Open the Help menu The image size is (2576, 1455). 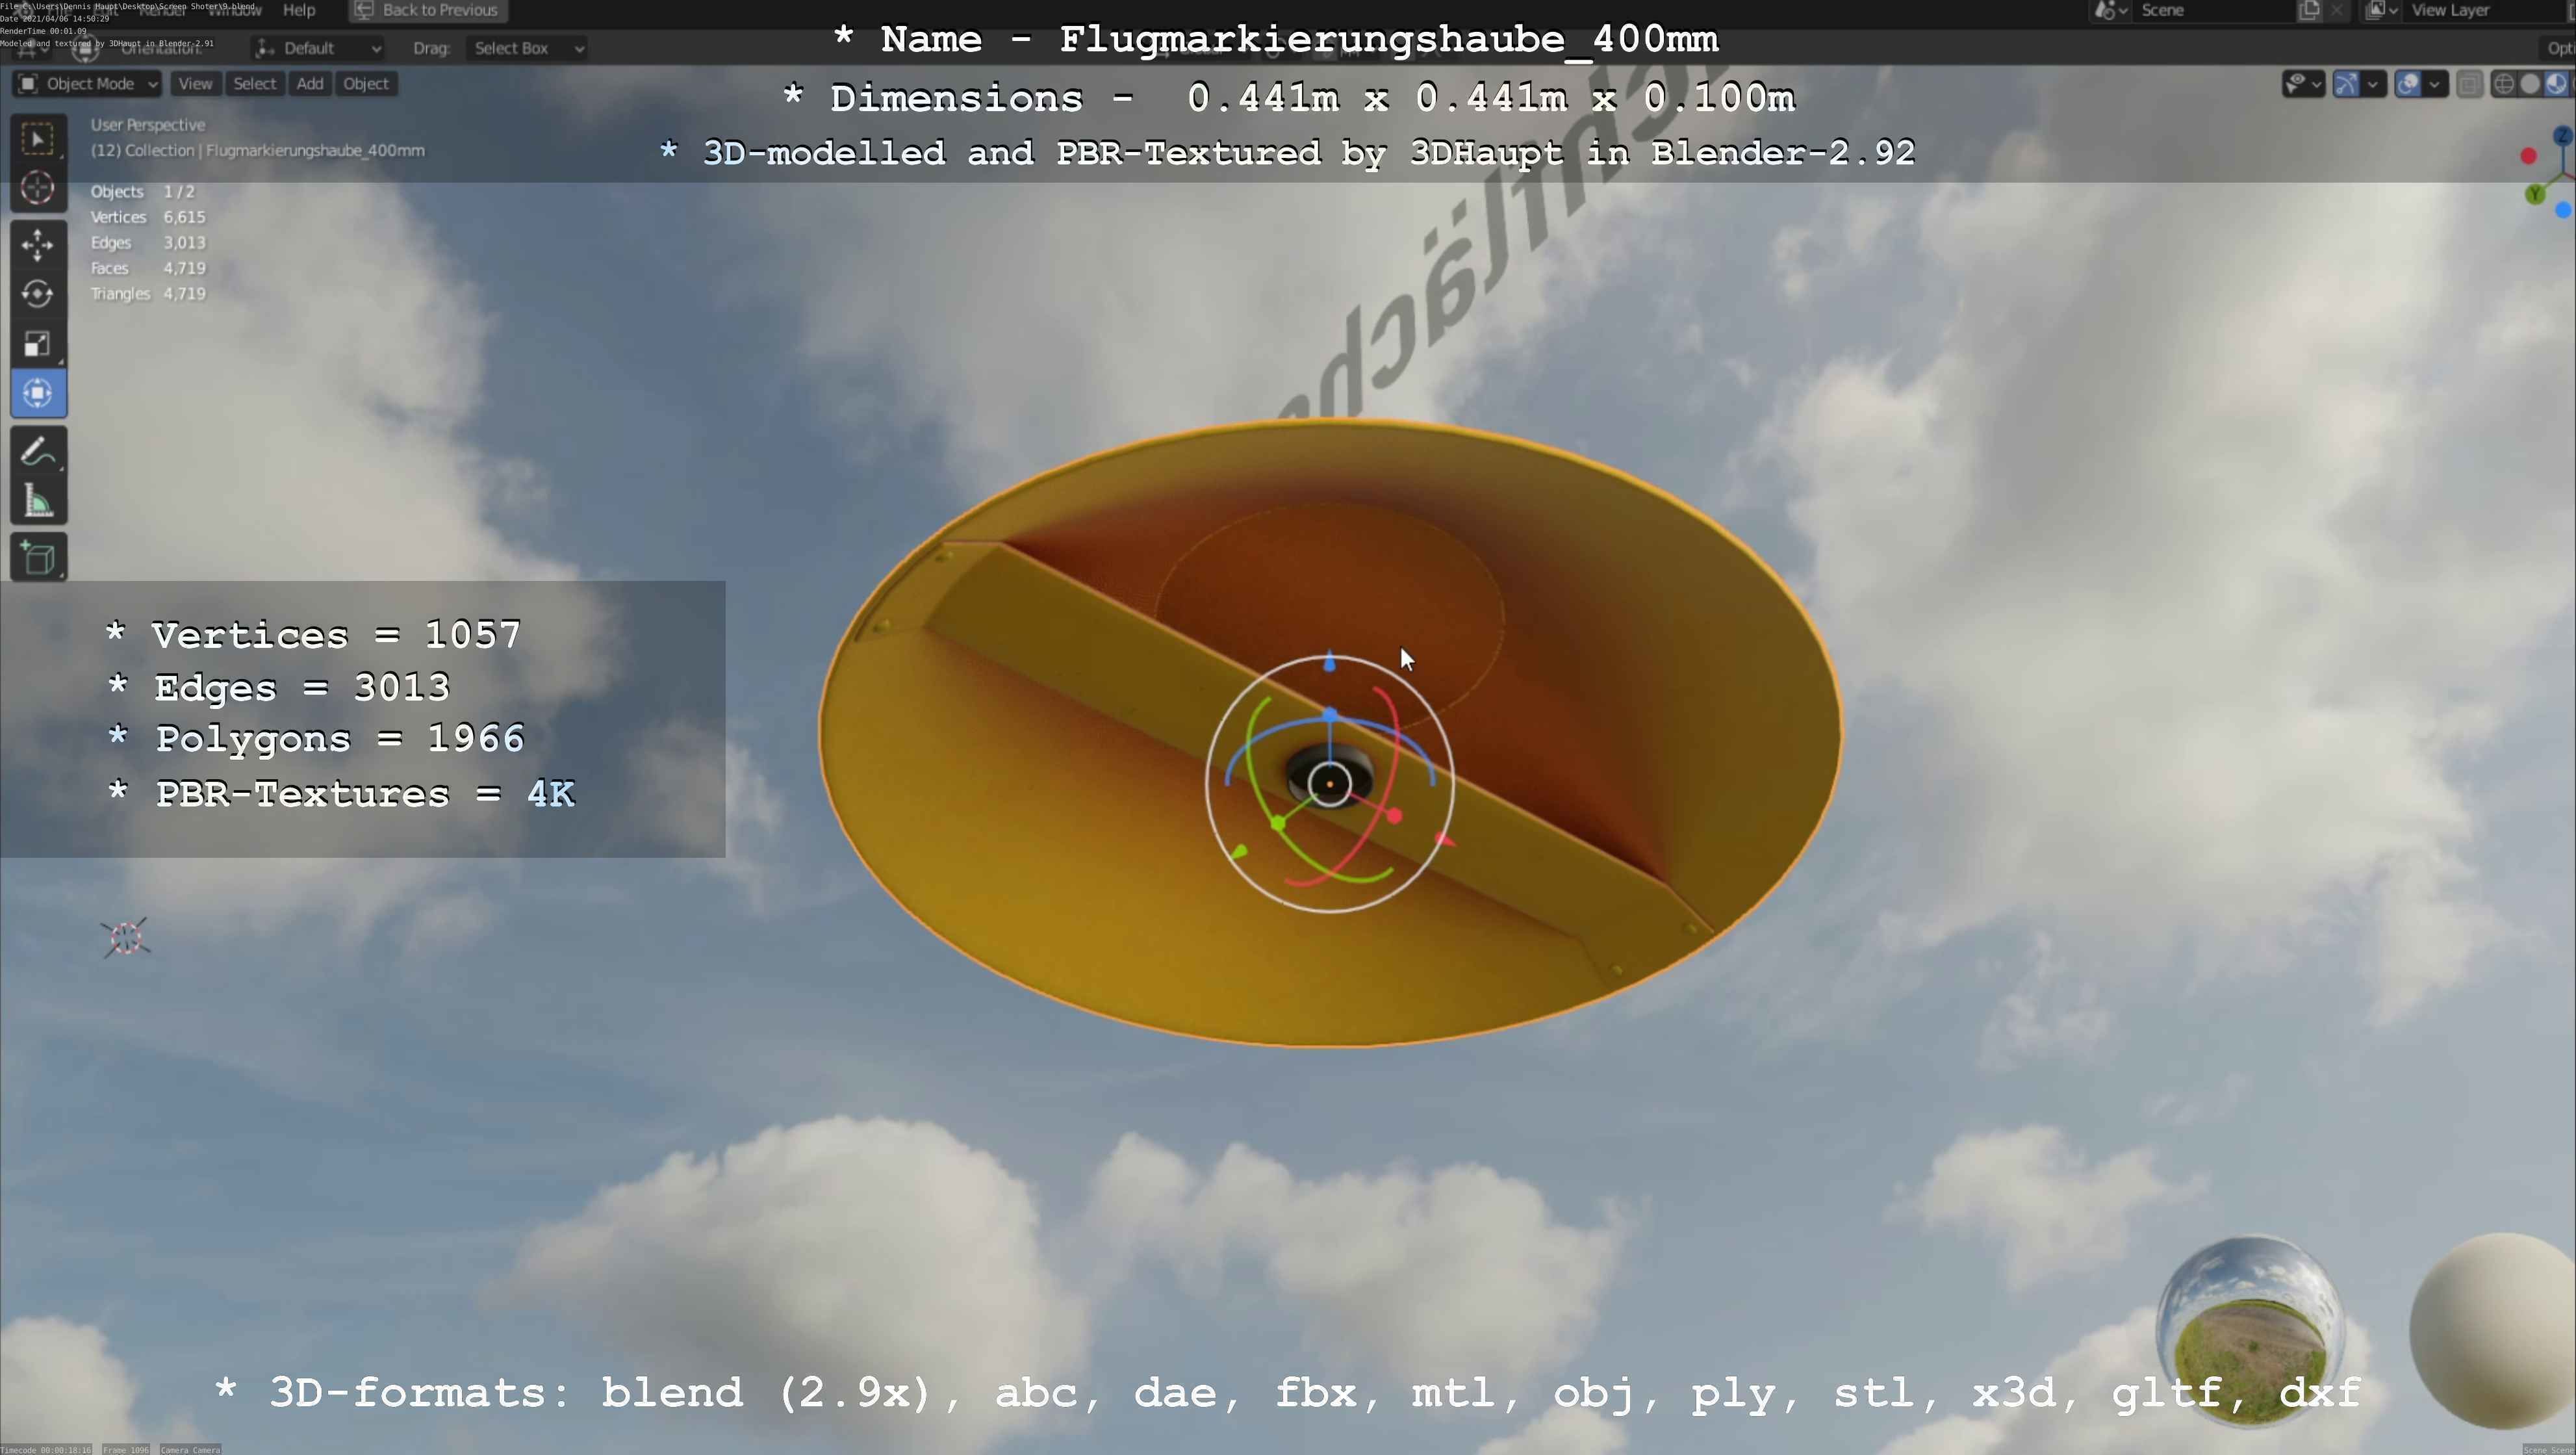click(x=299, y=10)
